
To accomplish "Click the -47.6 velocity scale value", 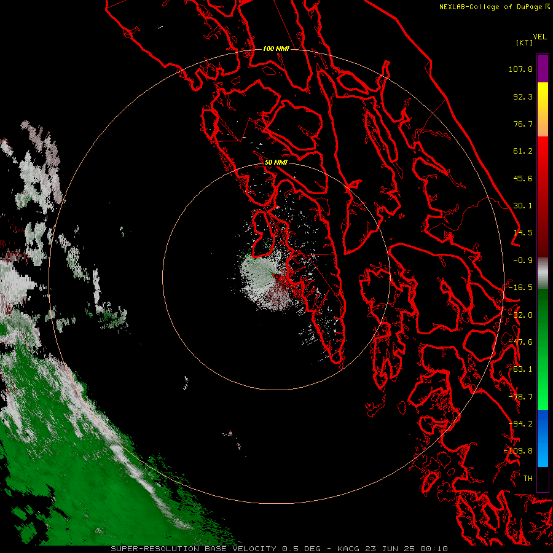I will click(x=520, y=342).
